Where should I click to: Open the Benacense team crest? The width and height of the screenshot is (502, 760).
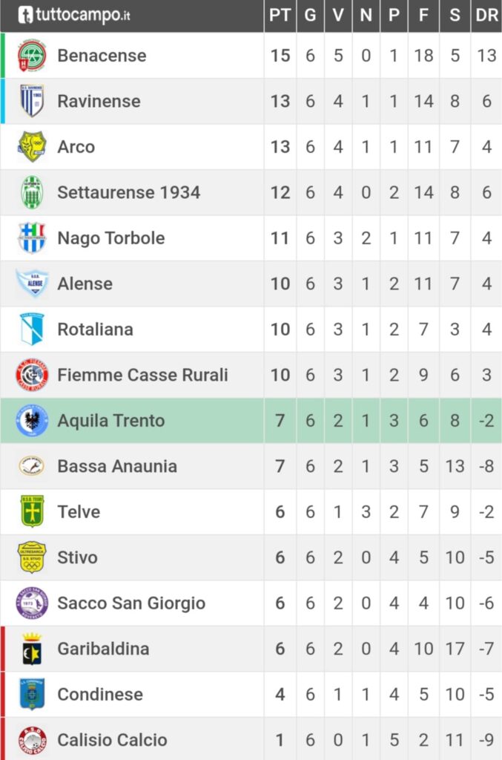click(32, 56)
